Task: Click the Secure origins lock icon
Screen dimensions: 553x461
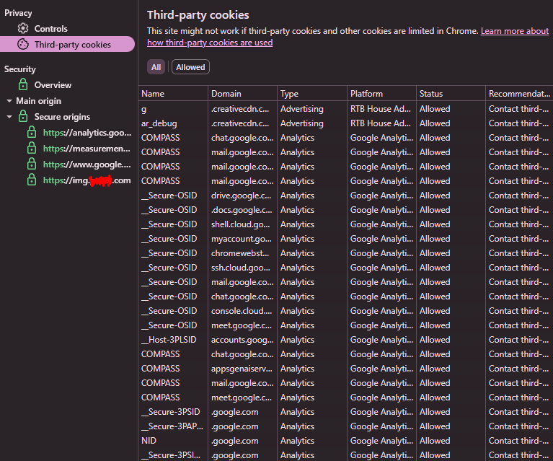Action: (23, 116)
